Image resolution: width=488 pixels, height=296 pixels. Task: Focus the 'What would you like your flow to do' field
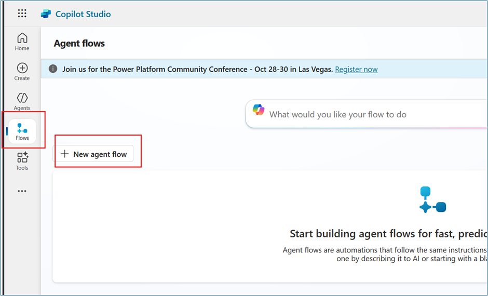tap(367, 114)
